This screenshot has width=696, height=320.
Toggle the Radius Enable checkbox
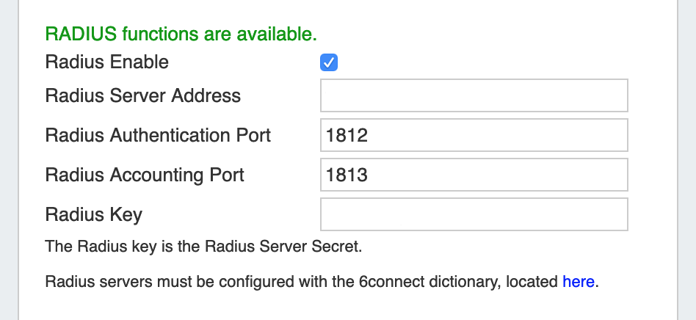point(329,63)
